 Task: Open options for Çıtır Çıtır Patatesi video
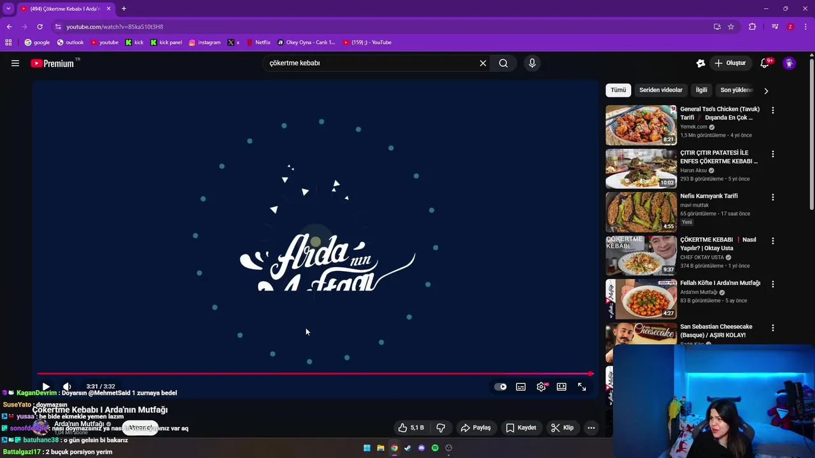click(773, 154)
